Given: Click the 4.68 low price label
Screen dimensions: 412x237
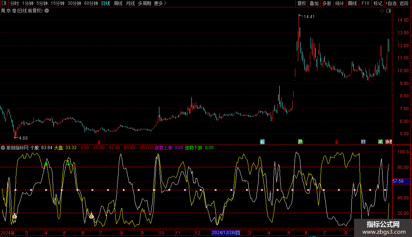Looking at the screenshot, I should [x=23, y=138].
